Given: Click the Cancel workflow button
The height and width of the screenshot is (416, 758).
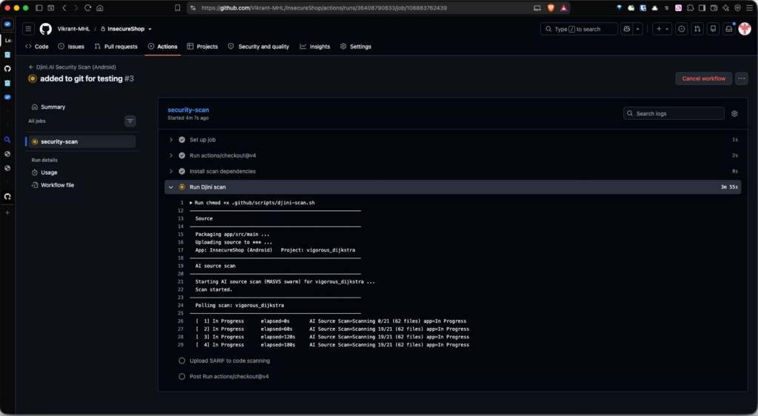Looking at the screenshot, I should 703,78.
